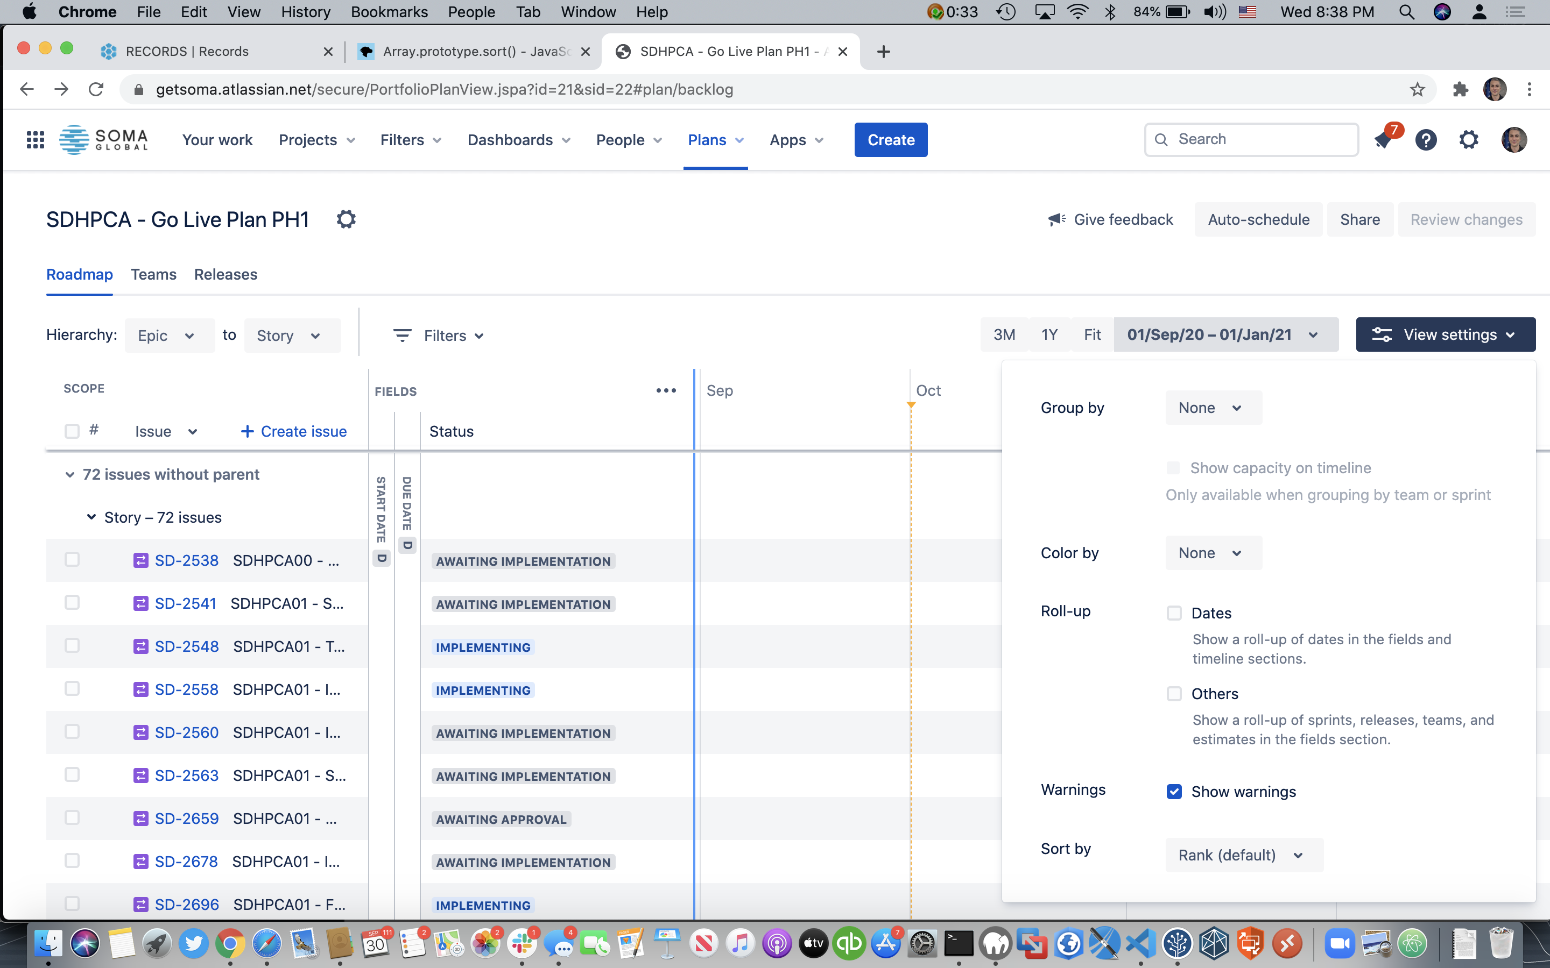Click the Auto-schedule button
The width and height of the screenshot is (1550, 968).
(x=1259, y=219)
